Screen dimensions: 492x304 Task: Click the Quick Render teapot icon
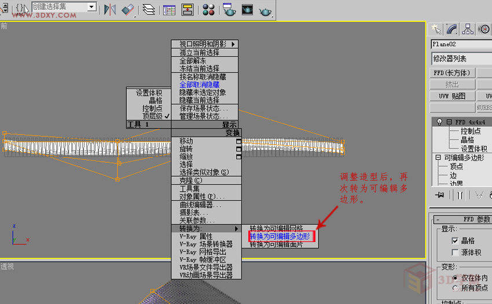point(265,12)
